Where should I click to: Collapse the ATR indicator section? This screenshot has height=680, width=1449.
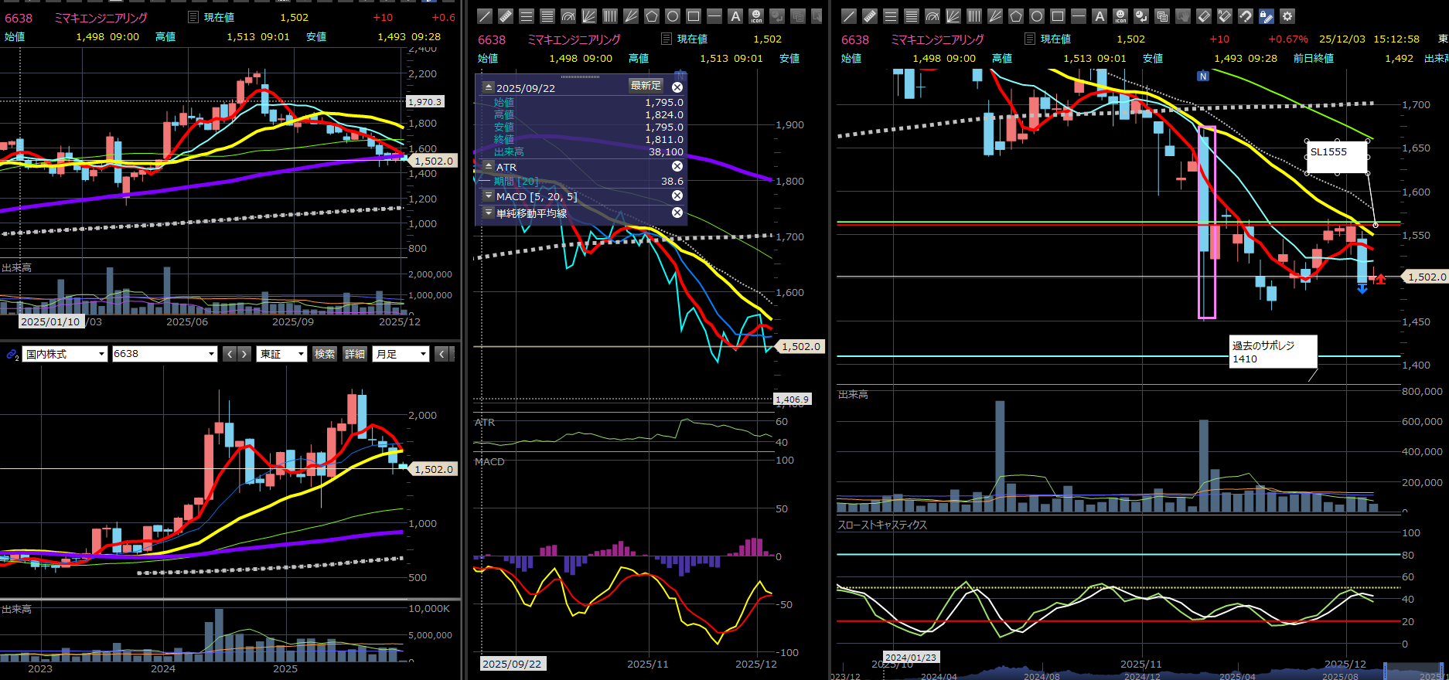coord(488,167)
